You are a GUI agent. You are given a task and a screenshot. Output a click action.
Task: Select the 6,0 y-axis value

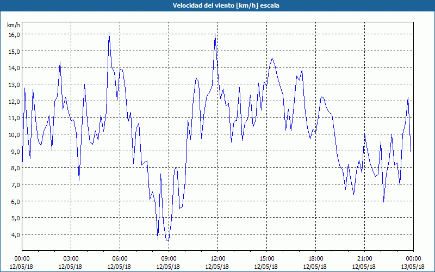pos(15,201)
